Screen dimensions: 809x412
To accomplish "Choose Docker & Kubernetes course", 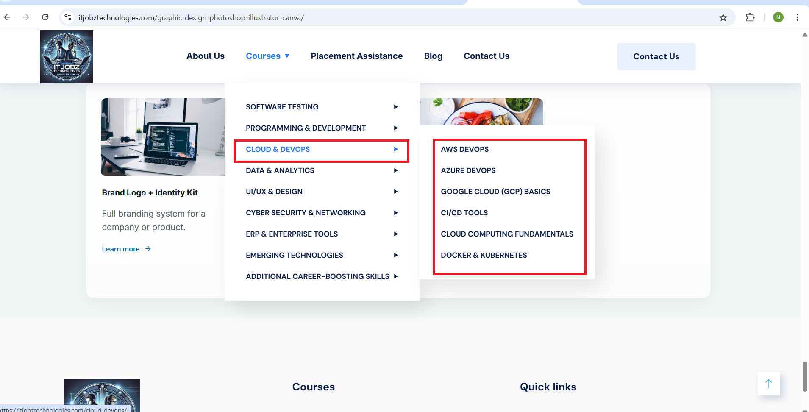I will coord(484,255).
